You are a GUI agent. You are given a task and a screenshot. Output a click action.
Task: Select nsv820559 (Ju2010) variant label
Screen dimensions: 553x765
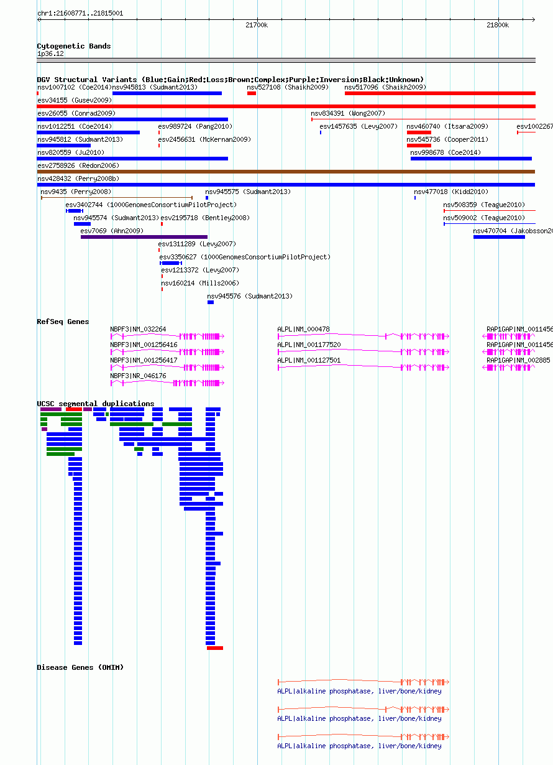tap(71, 152)
